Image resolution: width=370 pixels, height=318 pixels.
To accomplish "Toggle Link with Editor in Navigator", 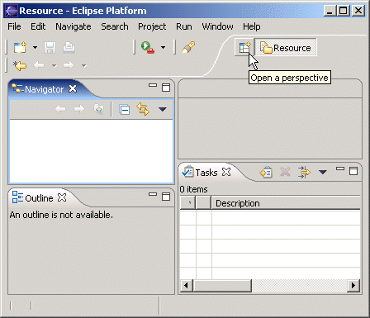I will coord(143,109).
